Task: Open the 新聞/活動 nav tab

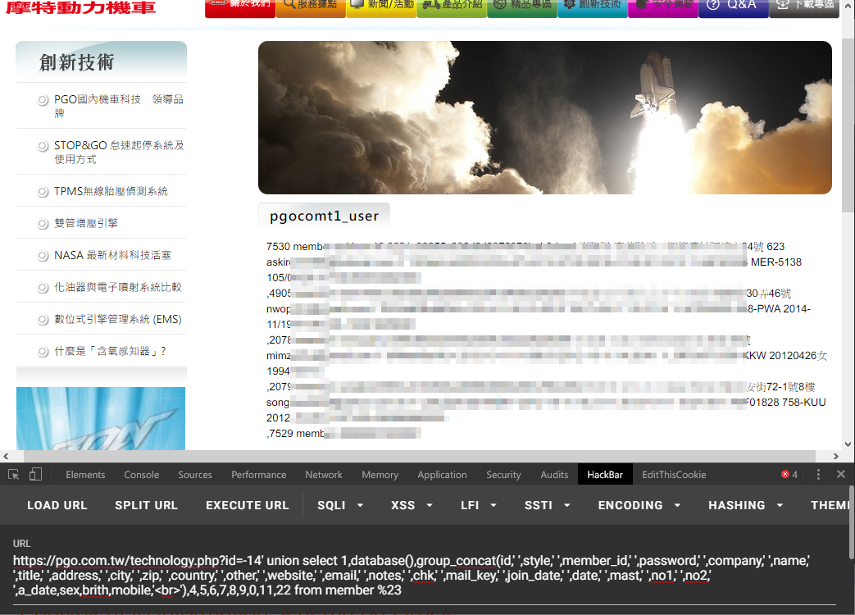Action: [381, 8]
